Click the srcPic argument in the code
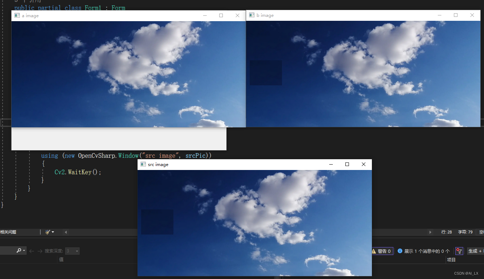 point(196,156)
